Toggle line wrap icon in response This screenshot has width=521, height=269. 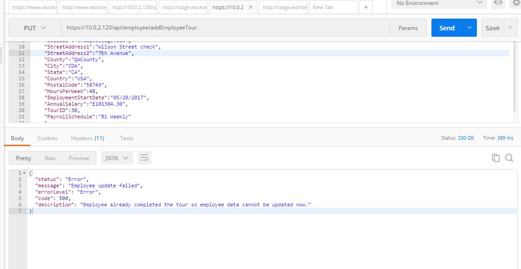tap(145, 158)
